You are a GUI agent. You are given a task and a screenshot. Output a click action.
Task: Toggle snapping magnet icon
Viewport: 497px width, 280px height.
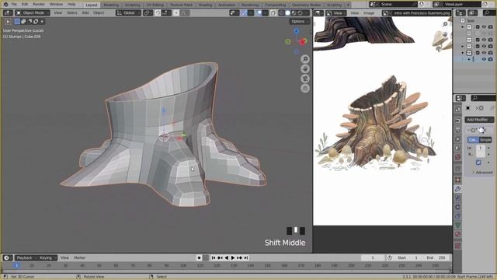(x=158, y=13)
